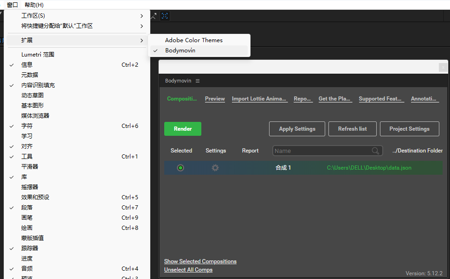Click the Settings column header
The height and width of the screenshot is (279, 450).
pyautogui.click(x=216, y=151)
